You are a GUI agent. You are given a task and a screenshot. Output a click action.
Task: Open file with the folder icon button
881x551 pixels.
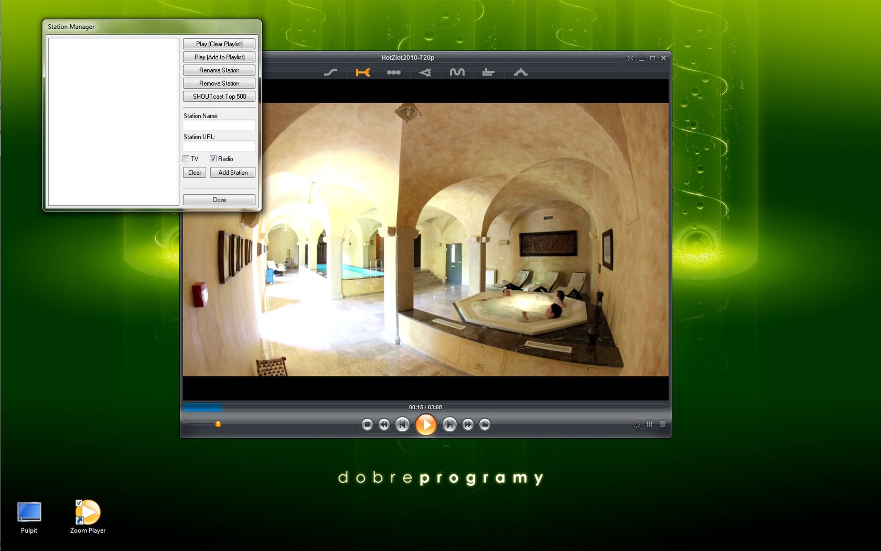(485, 424)
